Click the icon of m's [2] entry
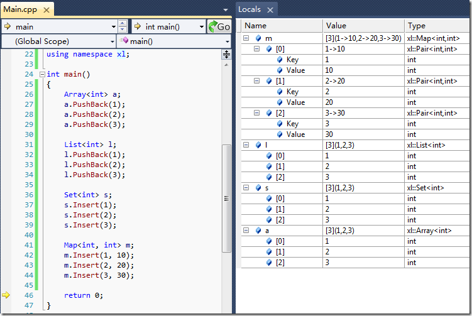Viewport: 472px width, 316px height. pos(269,113)
